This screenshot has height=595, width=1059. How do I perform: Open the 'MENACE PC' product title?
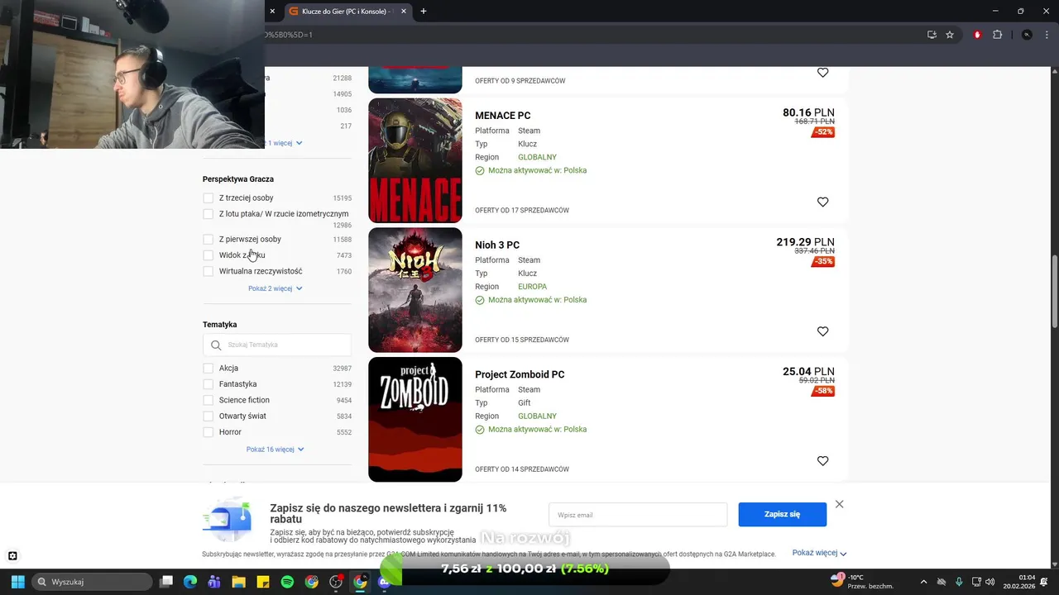click(503, 116)
